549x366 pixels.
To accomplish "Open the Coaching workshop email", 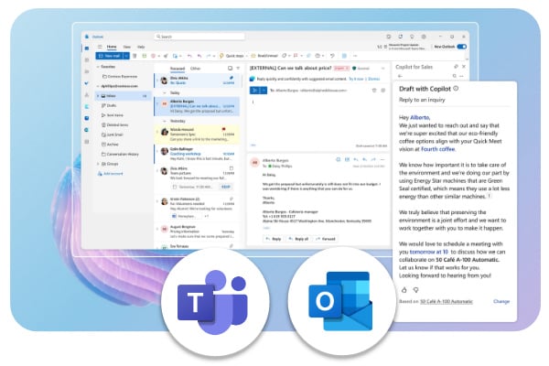I will tap(197, 154).
